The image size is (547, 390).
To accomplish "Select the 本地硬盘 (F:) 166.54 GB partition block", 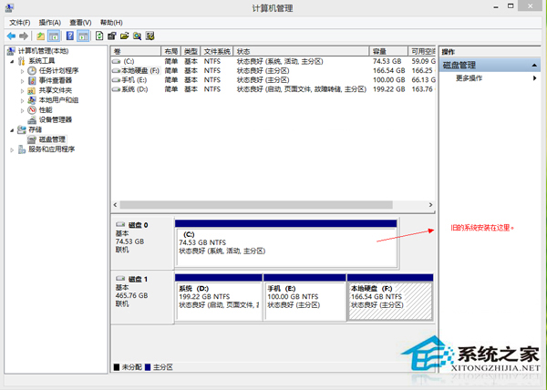I will 390,297.
